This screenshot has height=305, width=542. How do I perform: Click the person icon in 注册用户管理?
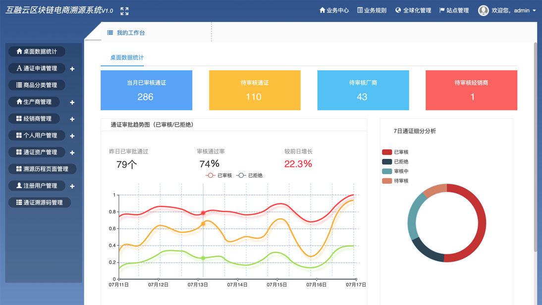coord(19,186)
